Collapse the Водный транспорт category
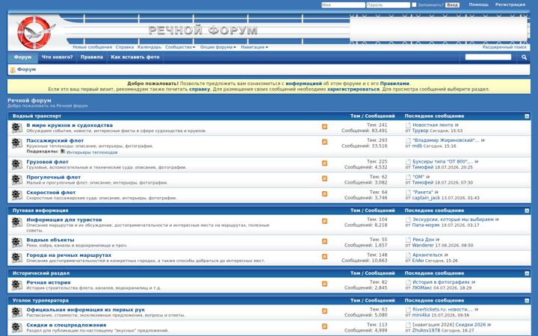The image size is (538, 336). pos(527,116)
